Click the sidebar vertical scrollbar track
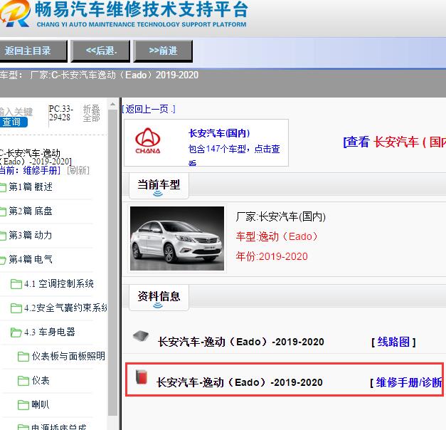Image resolution: width=446 pixels, height=430 pixels. pos(112,262)
